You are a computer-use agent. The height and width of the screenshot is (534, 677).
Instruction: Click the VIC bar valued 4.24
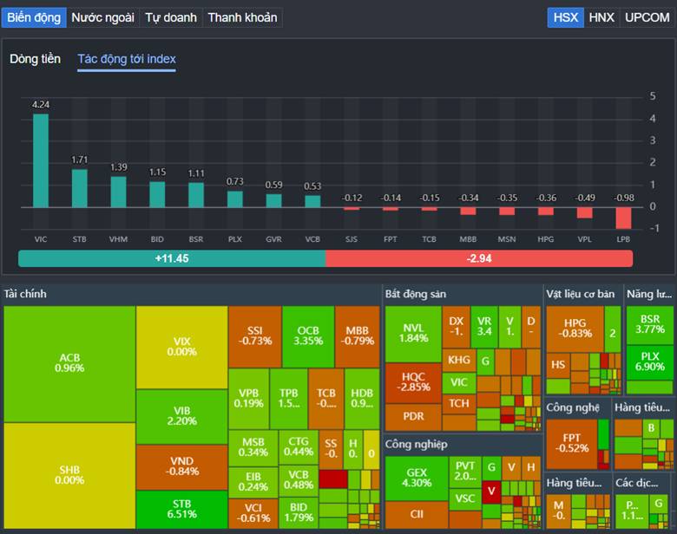click(41, 160)
